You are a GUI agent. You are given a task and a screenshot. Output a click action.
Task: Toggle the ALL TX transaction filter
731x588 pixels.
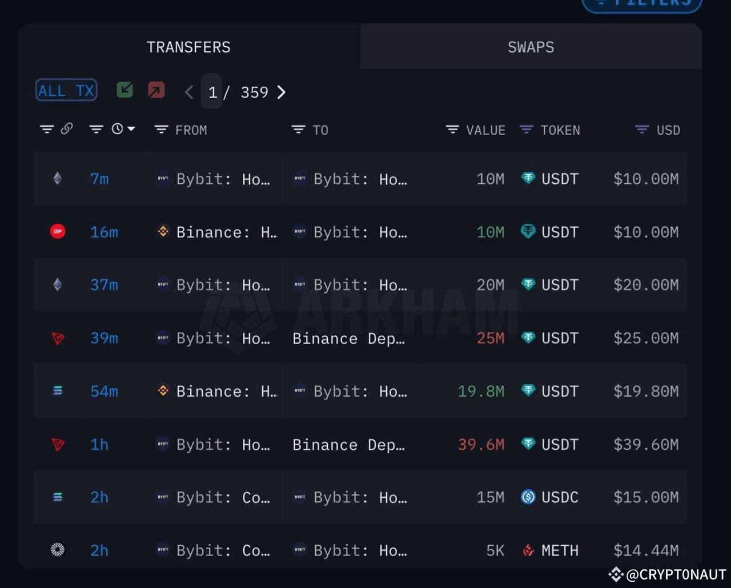[66, 90]
